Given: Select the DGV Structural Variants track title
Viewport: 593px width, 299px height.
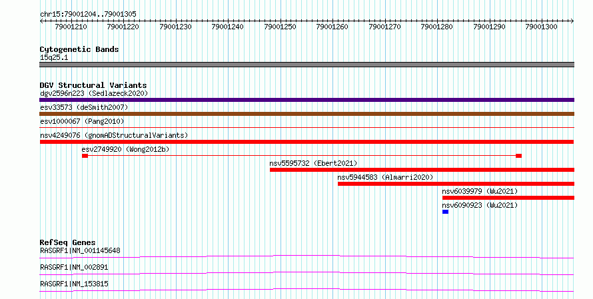Looking at the screenshot, I should pyautogui.click(x=93, y=85).
